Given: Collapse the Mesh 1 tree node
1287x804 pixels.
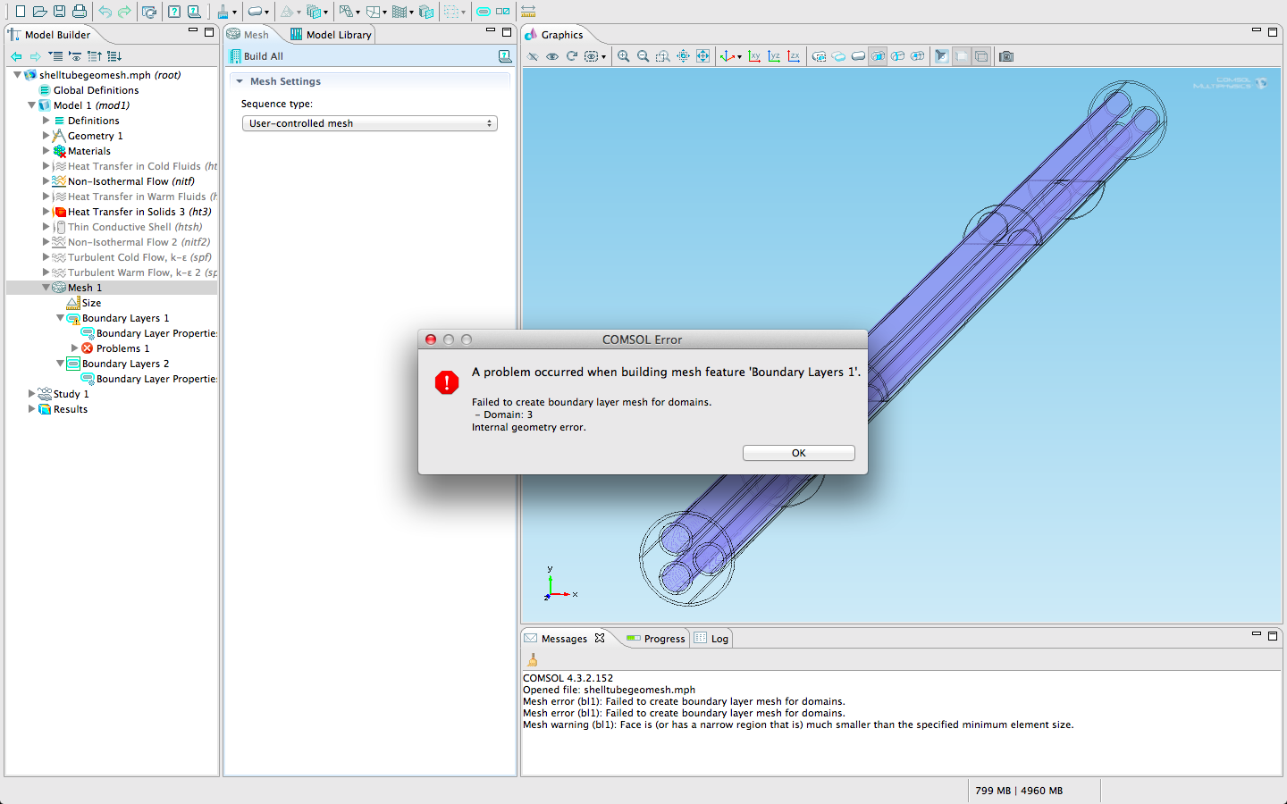Looking at the screenshot, I should (x=46, y=288).
